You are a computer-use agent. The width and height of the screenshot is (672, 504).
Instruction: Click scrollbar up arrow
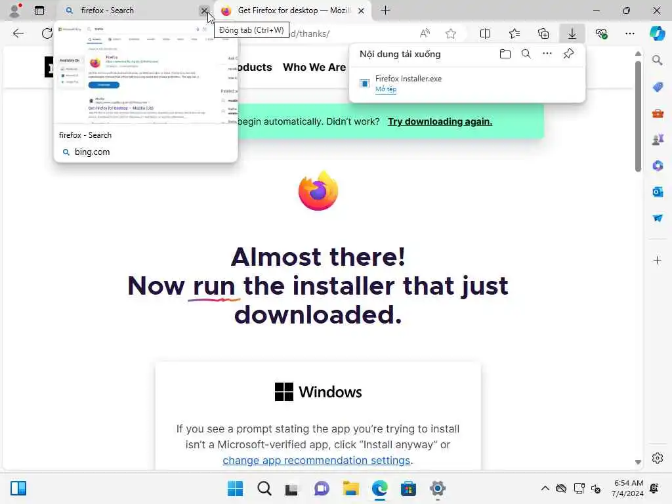tap(638, 54)
